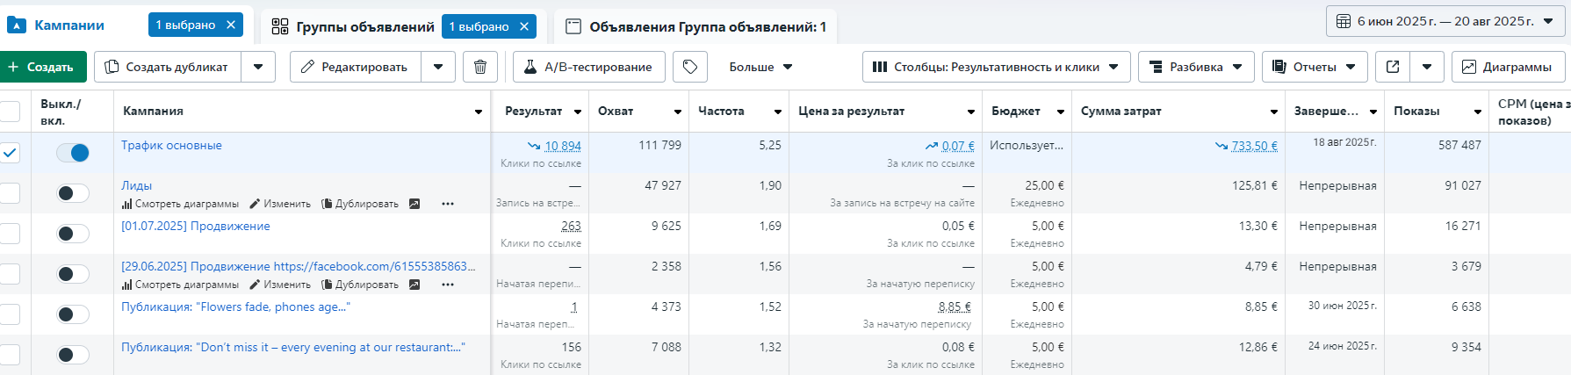Click the trash delete icon in toolbar
The width and height of the screenshot is (1571, 375).
point(480,67)
